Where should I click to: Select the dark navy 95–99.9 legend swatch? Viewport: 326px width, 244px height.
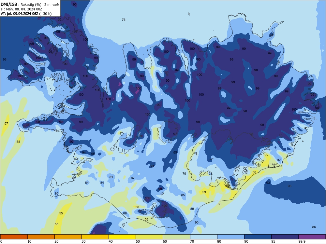point(285,237)
